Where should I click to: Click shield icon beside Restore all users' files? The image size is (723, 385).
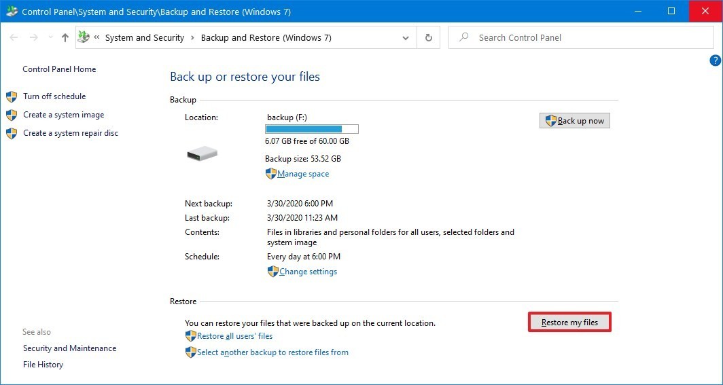tap(190, 336)
